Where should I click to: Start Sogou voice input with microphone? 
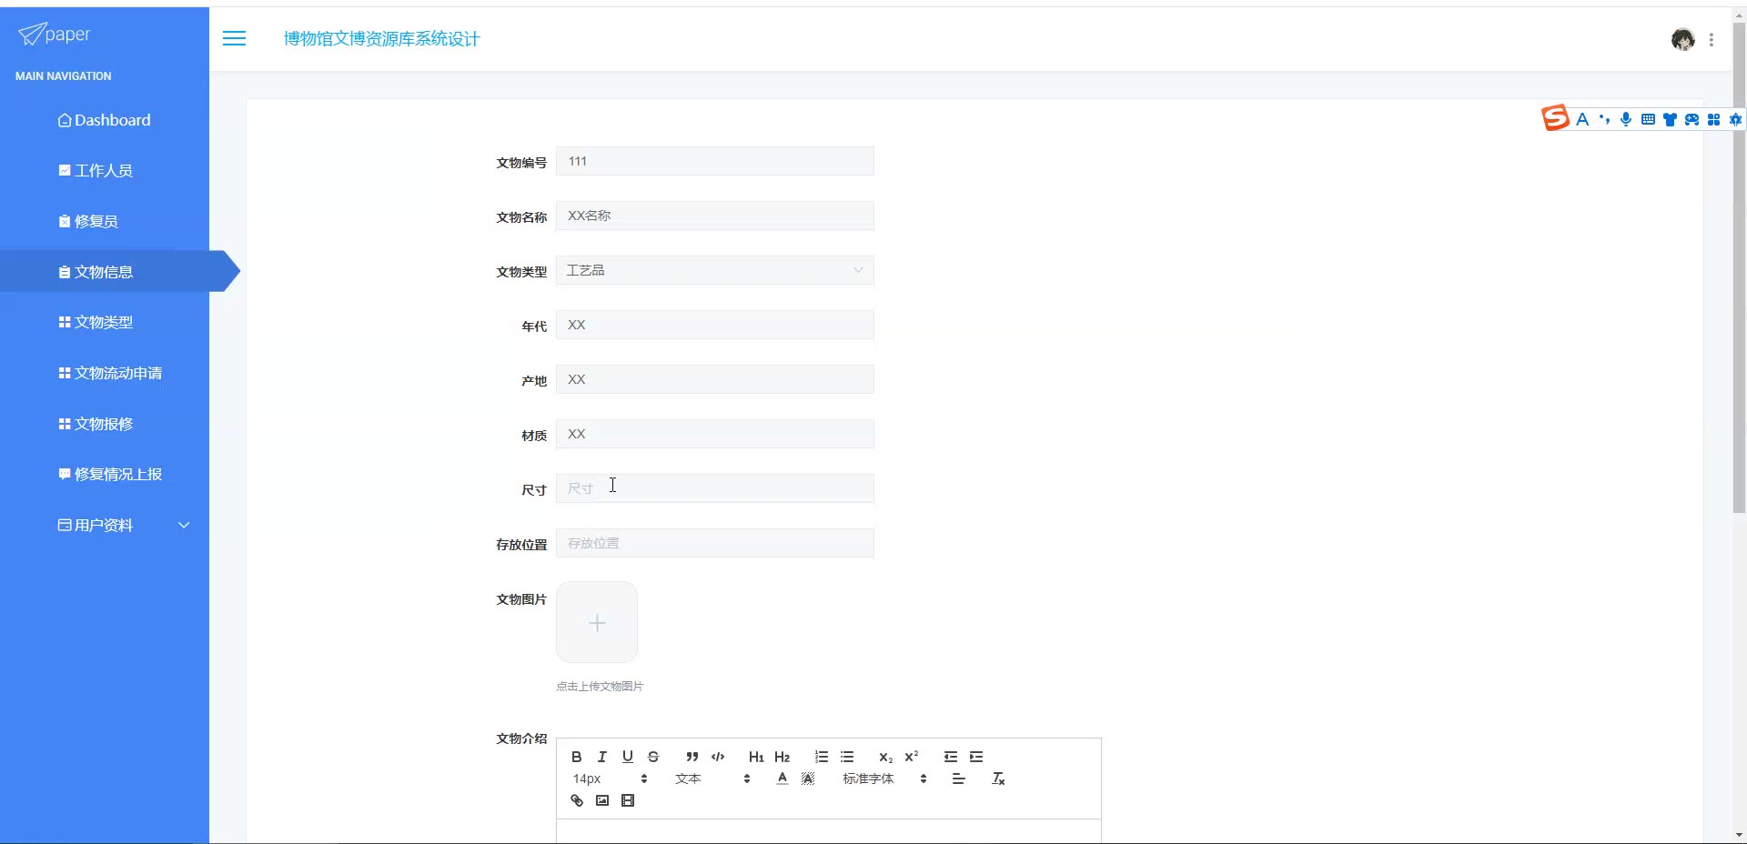pyautogui.click(x=1626, y=119)
